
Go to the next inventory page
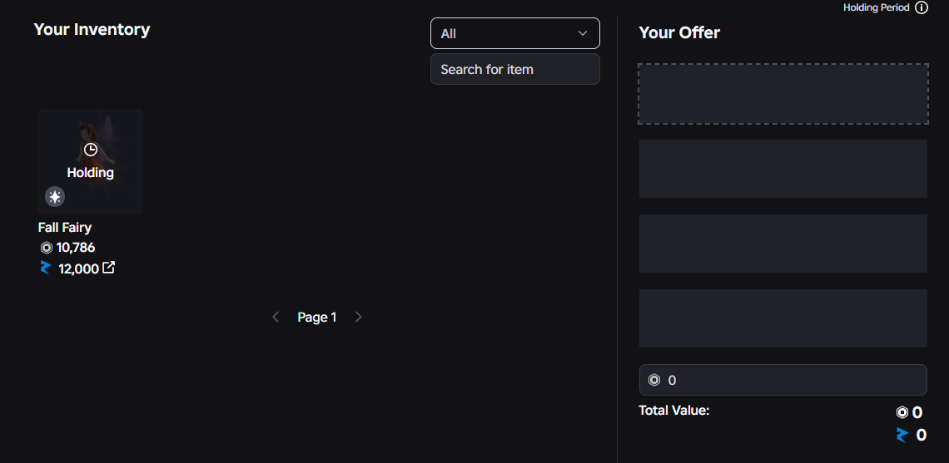(x=359, y=317)
